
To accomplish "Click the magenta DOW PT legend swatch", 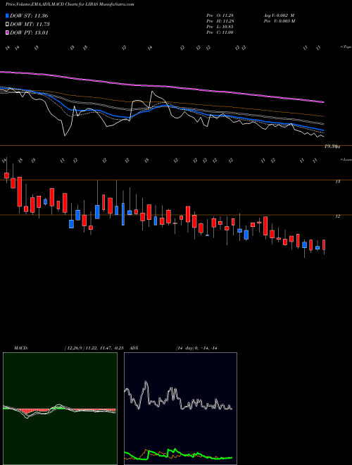I will click(7, 32).
